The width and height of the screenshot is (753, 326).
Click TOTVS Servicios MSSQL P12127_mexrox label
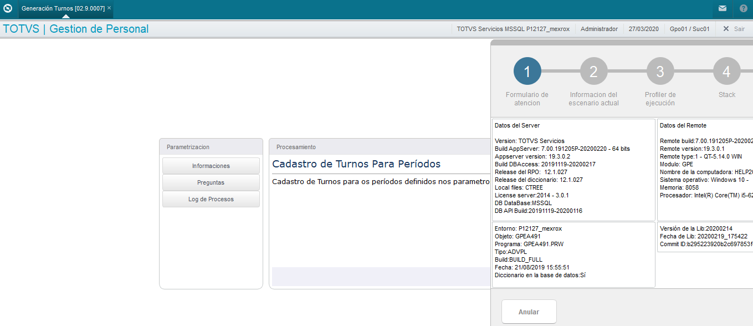(x=513, y=29)
